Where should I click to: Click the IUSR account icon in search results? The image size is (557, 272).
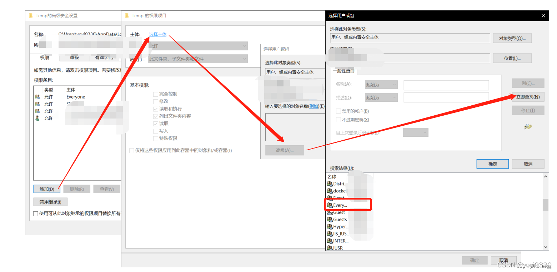[x=330, y=248]
